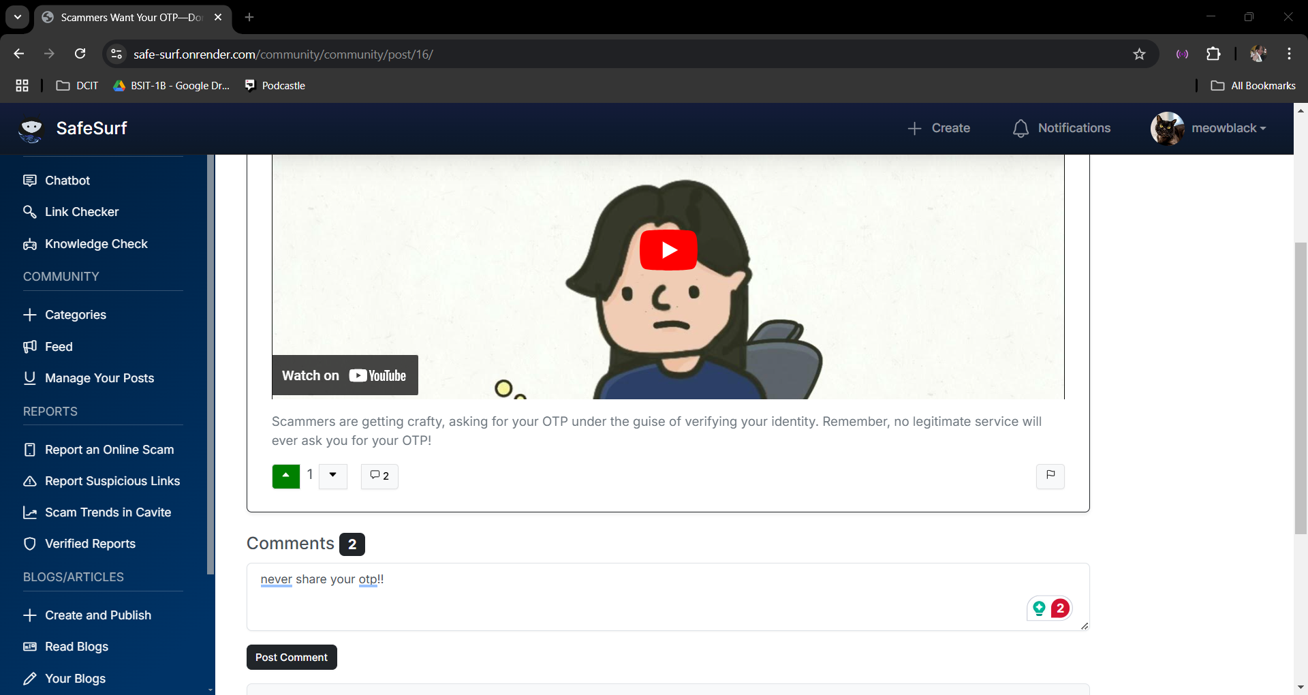Screen dimensions: 1308x695
Task: Open browser Extensions puzzle icon
Action: pyautogui.click(x=1213, y=54)
